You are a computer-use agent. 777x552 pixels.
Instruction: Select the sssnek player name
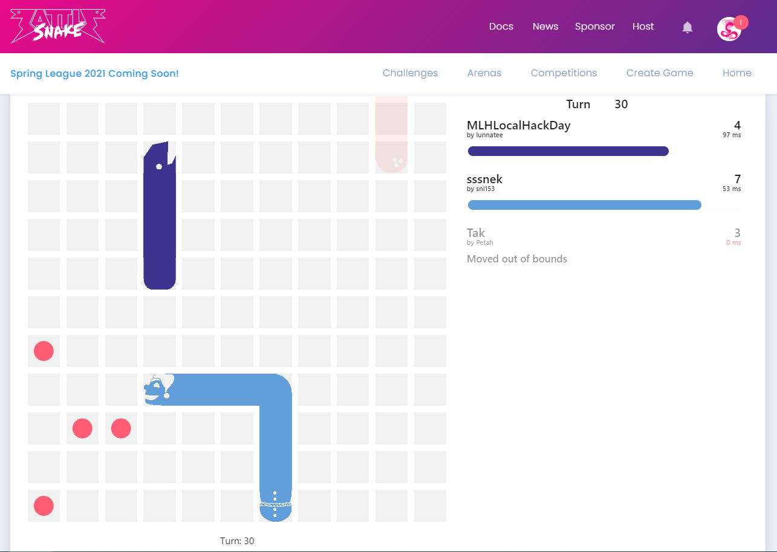(x=484, y=179)
